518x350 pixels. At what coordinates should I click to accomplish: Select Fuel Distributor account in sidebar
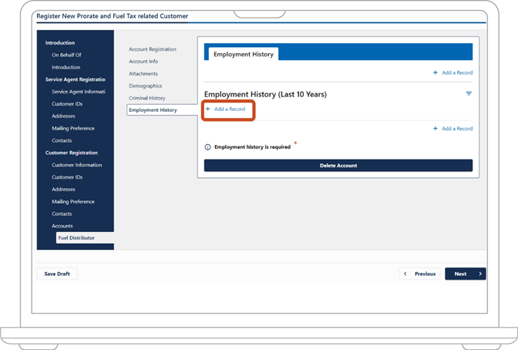(x=85, y=238)
